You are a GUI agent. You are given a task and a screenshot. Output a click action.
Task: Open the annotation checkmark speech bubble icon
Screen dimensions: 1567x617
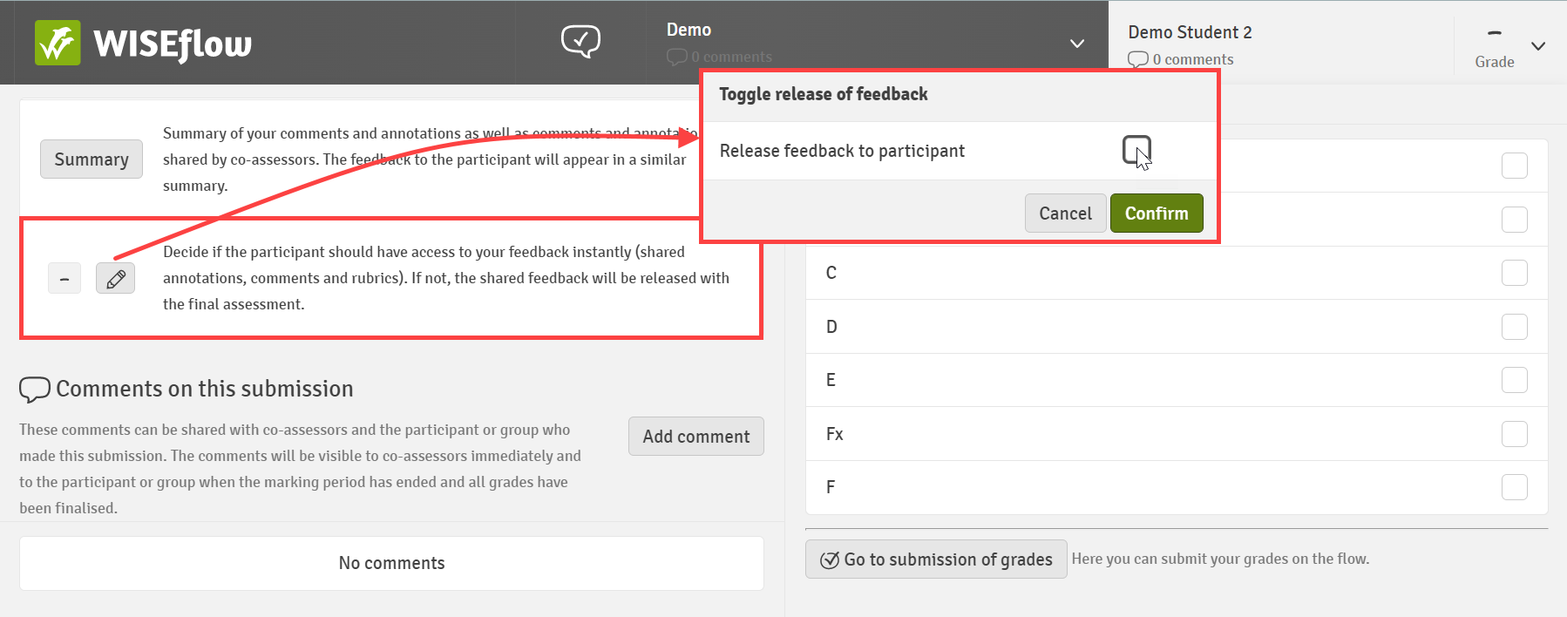[x=580, y=41]
